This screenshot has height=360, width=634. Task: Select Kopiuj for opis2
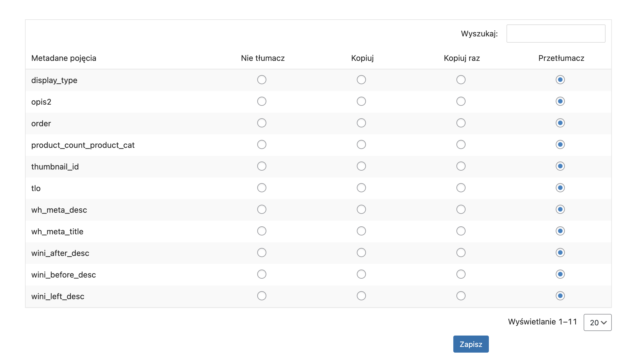pyautogui.click(x=361, y=101)
